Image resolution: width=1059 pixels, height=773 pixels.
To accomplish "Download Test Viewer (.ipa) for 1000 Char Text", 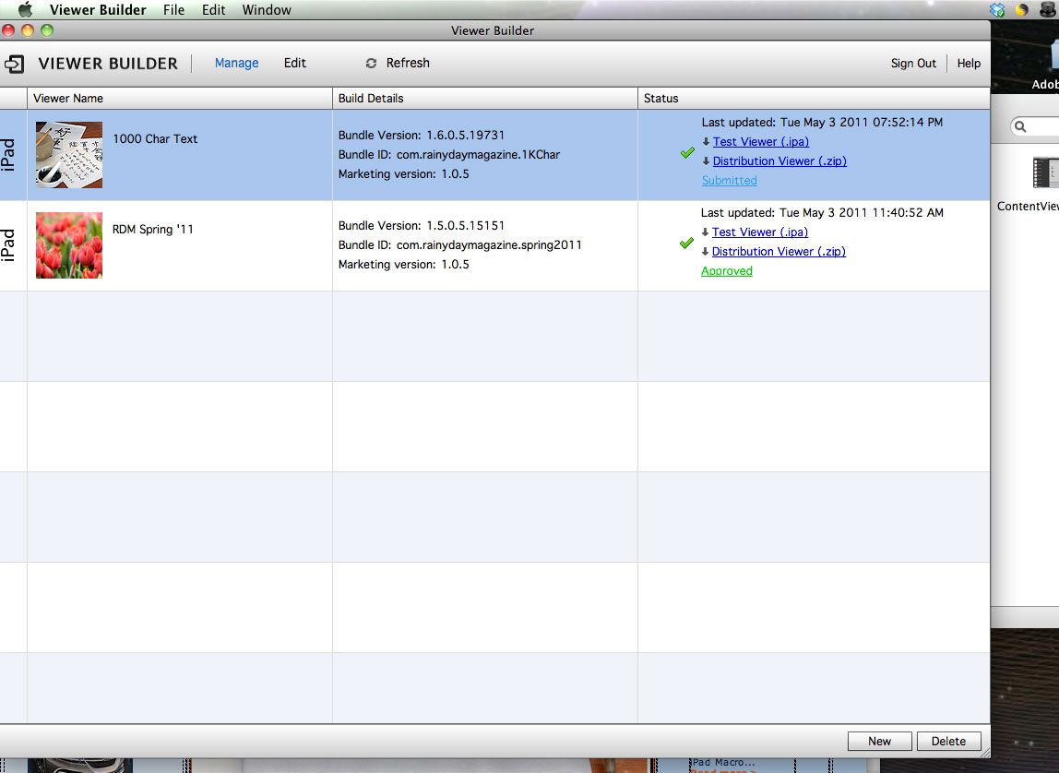I will (760, 142).
